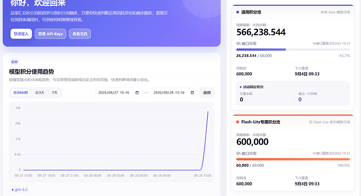361x196 pixels.
Task: Open the 查看文档 button
Action: click(x=80, y=34)
